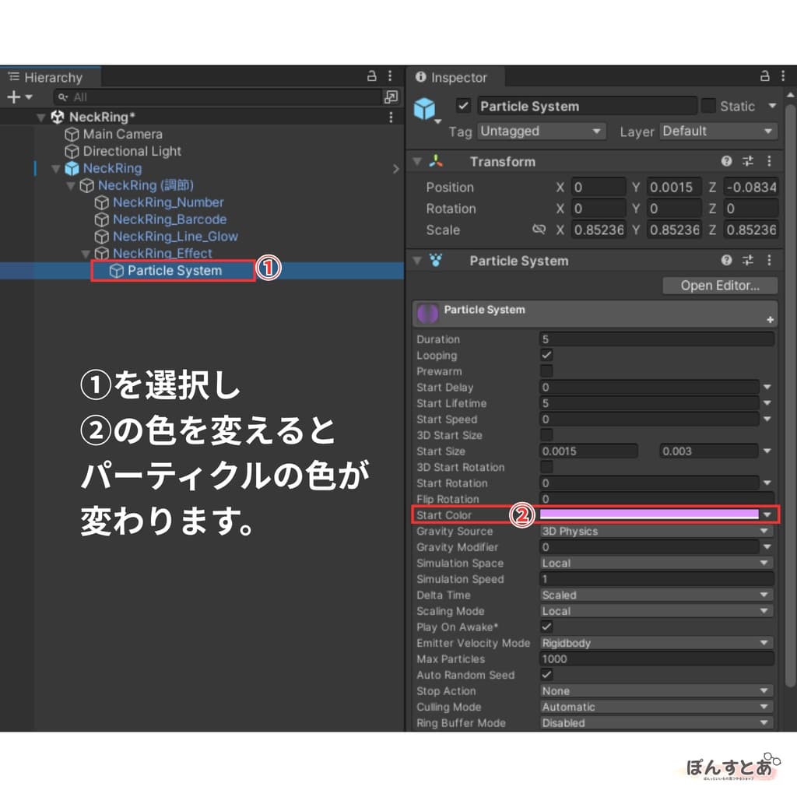Select NeckRing_Number in the hierarchy
The height and width of the screenshot is (797, 797).
point(168,202)
